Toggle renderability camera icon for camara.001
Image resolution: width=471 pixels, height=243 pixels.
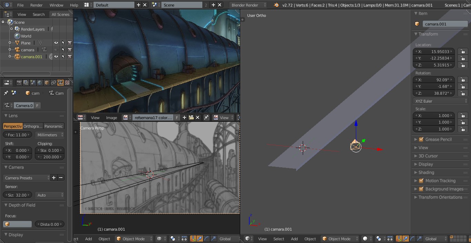pyautogui.click(x=70, y=56)
